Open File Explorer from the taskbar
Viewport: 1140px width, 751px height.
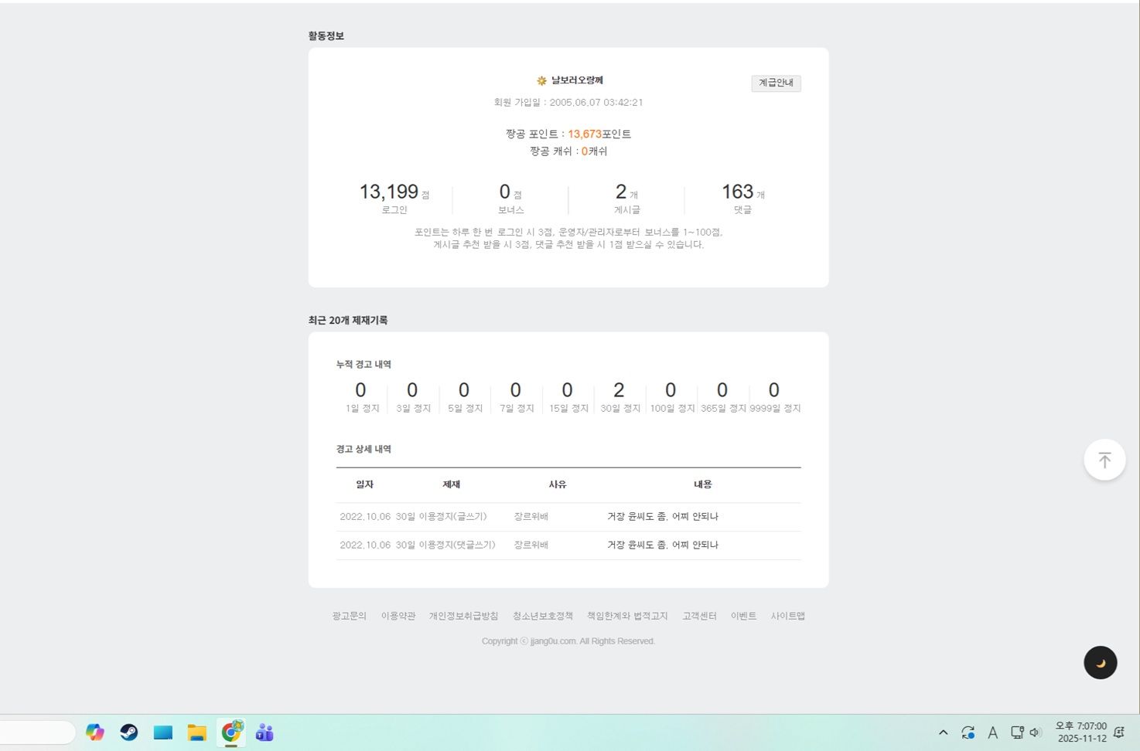[x=197, y=732]
